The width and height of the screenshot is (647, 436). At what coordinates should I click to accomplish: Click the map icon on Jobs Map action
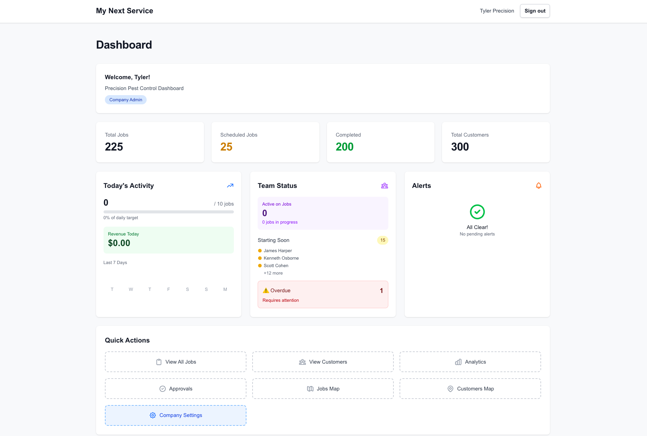310,388
